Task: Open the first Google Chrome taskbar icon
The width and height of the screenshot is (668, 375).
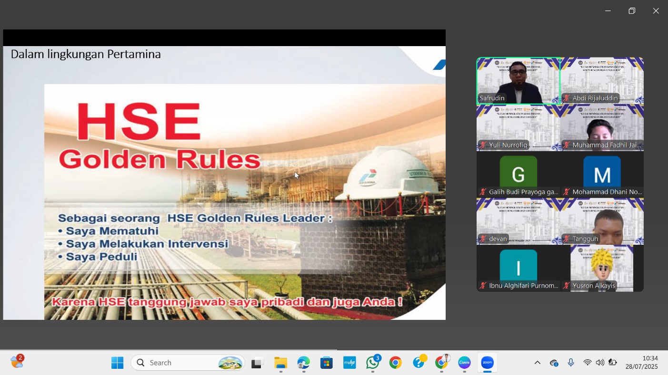Action: (x=395, y=363)
